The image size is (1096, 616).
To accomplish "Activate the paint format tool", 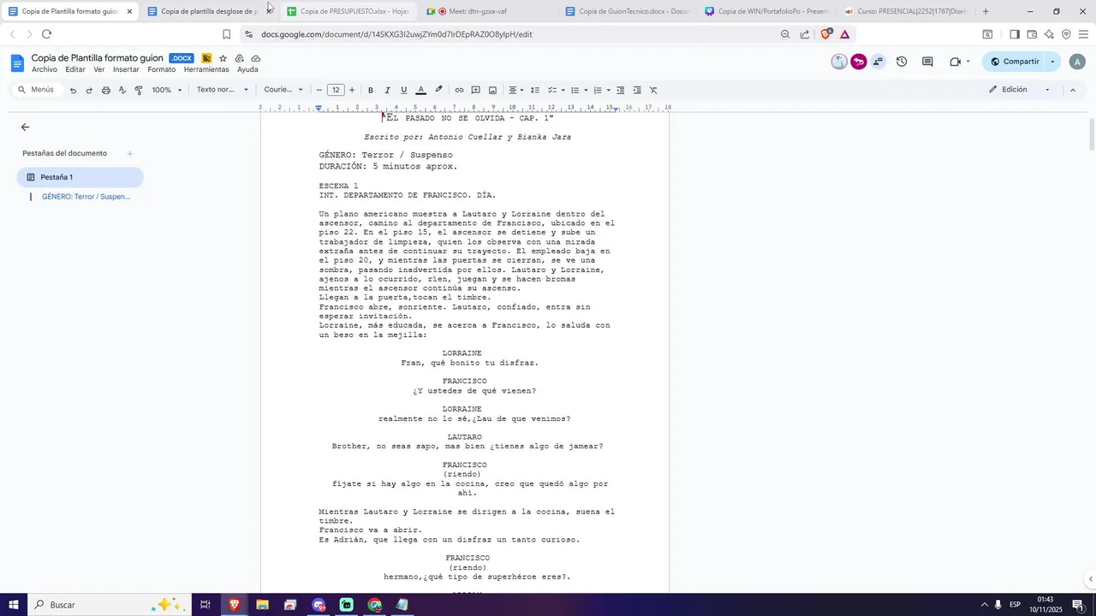I will point(139,90).
